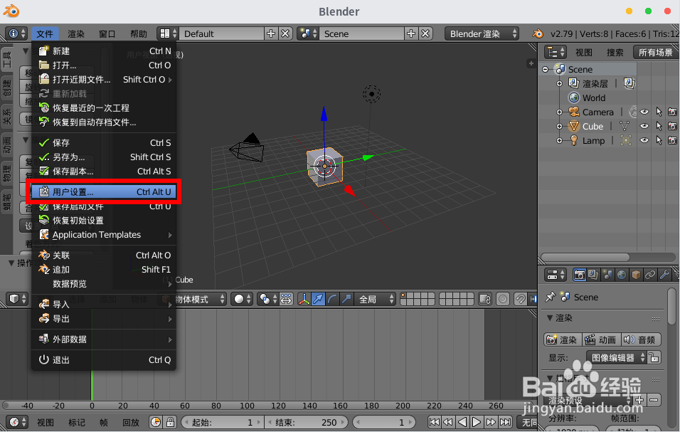680x432 pixels.
Task: Open render engine dropdown Blender渲染
Action: [x=482, y=34]
